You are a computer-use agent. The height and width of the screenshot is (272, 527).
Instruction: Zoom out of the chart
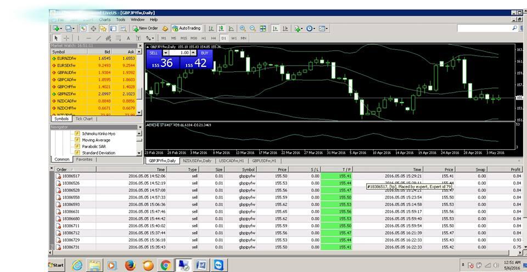pos(253,29)
